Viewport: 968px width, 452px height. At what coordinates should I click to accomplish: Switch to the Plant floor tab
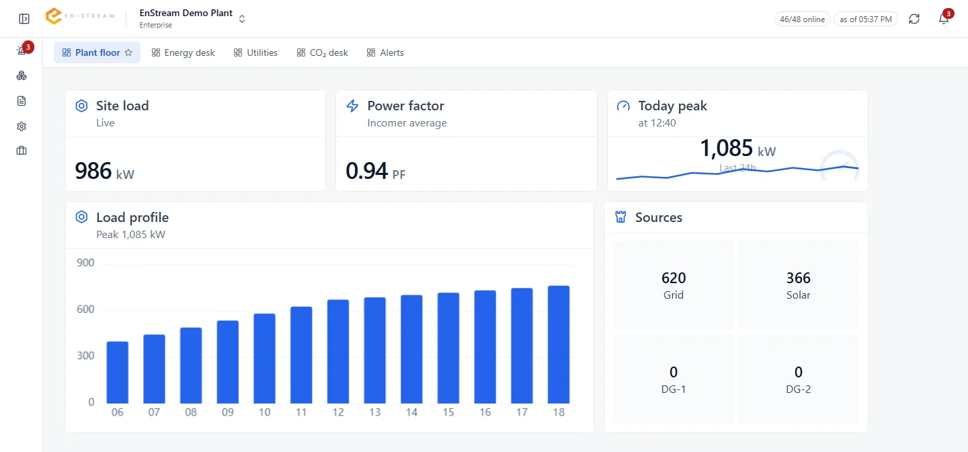tap(97, 52)
